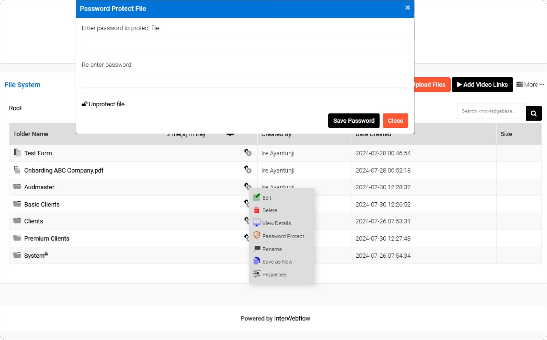Viewport: 547px width, 340px height.
Task: Click the search magnifier icon
Action: tap(534, 113)
